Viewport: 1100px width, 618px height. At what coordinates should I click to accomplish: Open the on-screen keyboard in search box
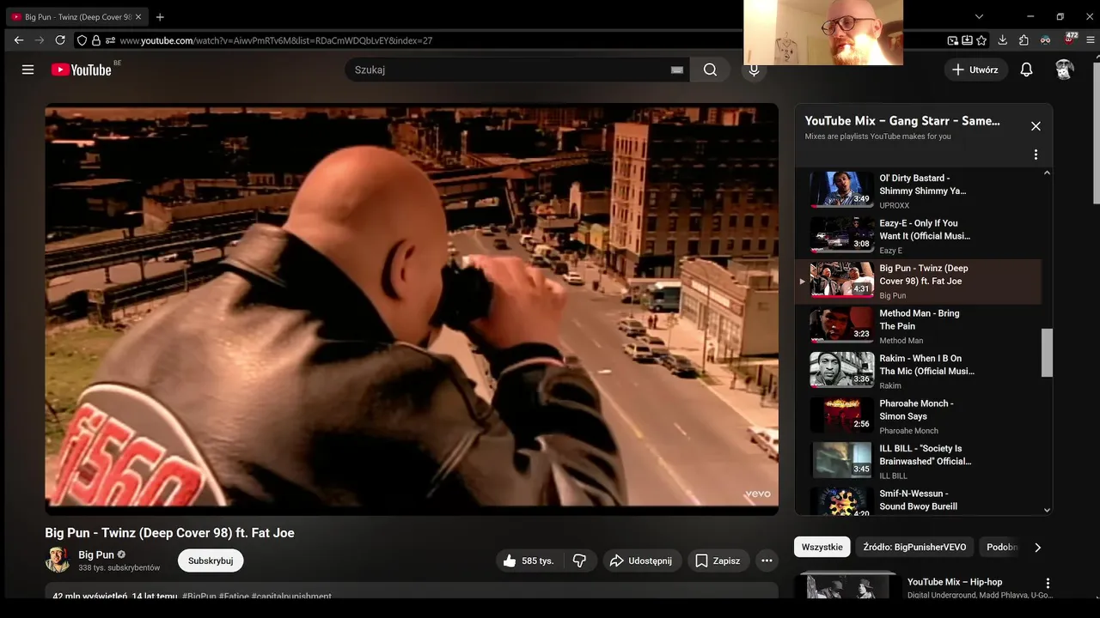[677, 70]
